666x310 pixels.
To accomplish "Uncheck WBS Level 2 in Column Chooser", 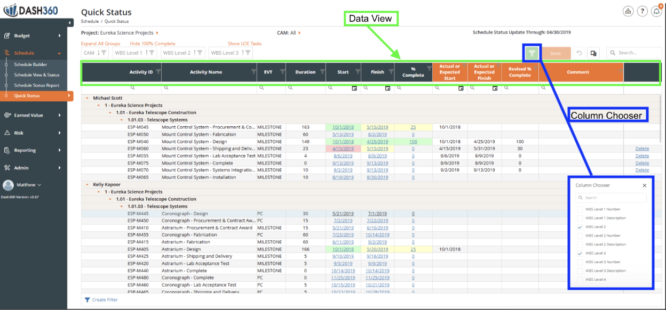I will pyautogui.click(x=580, y=227).
